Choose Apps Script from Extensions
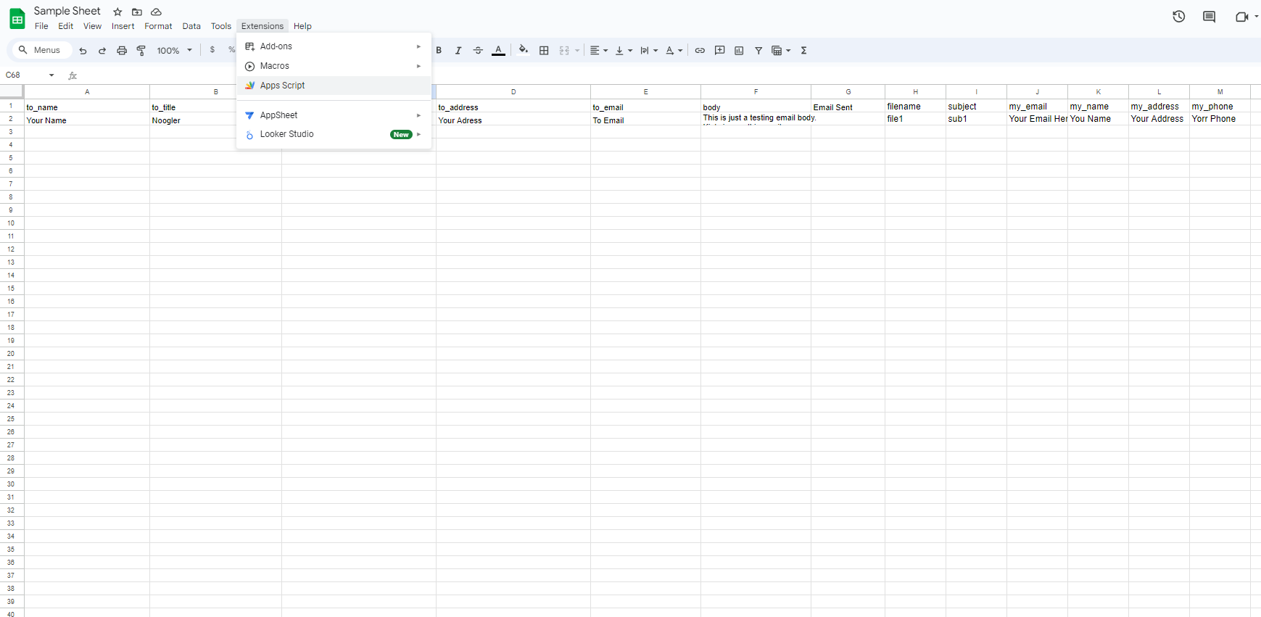This screenshot has height=617, width=1261. [334, 86]
